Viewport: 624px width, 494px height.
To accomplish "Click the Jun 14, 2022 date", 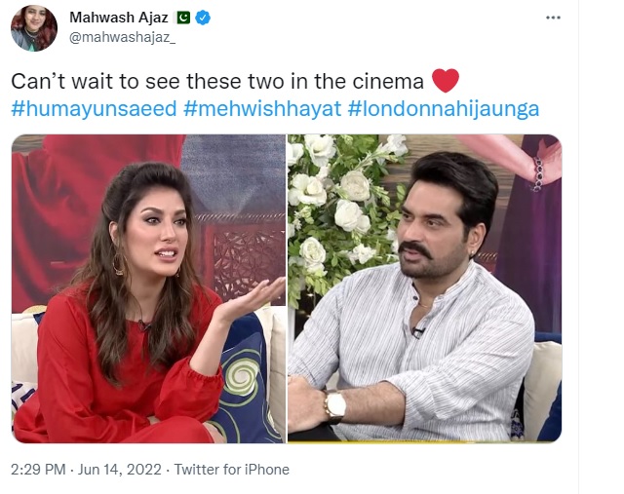I will (x=119, y=470).
